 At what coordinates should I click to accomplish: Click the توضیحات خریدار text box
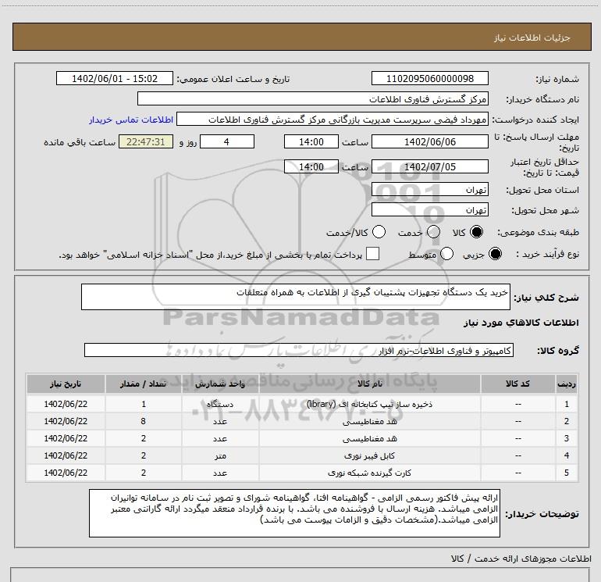pos(294,513)
